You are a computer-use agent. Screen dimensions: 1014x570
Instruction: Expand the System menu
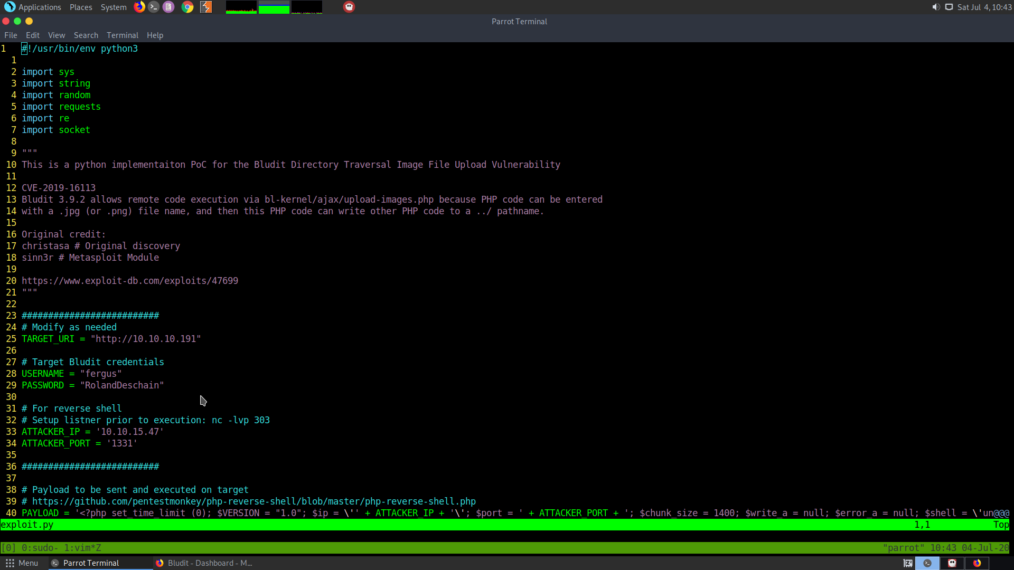[114, 7]
